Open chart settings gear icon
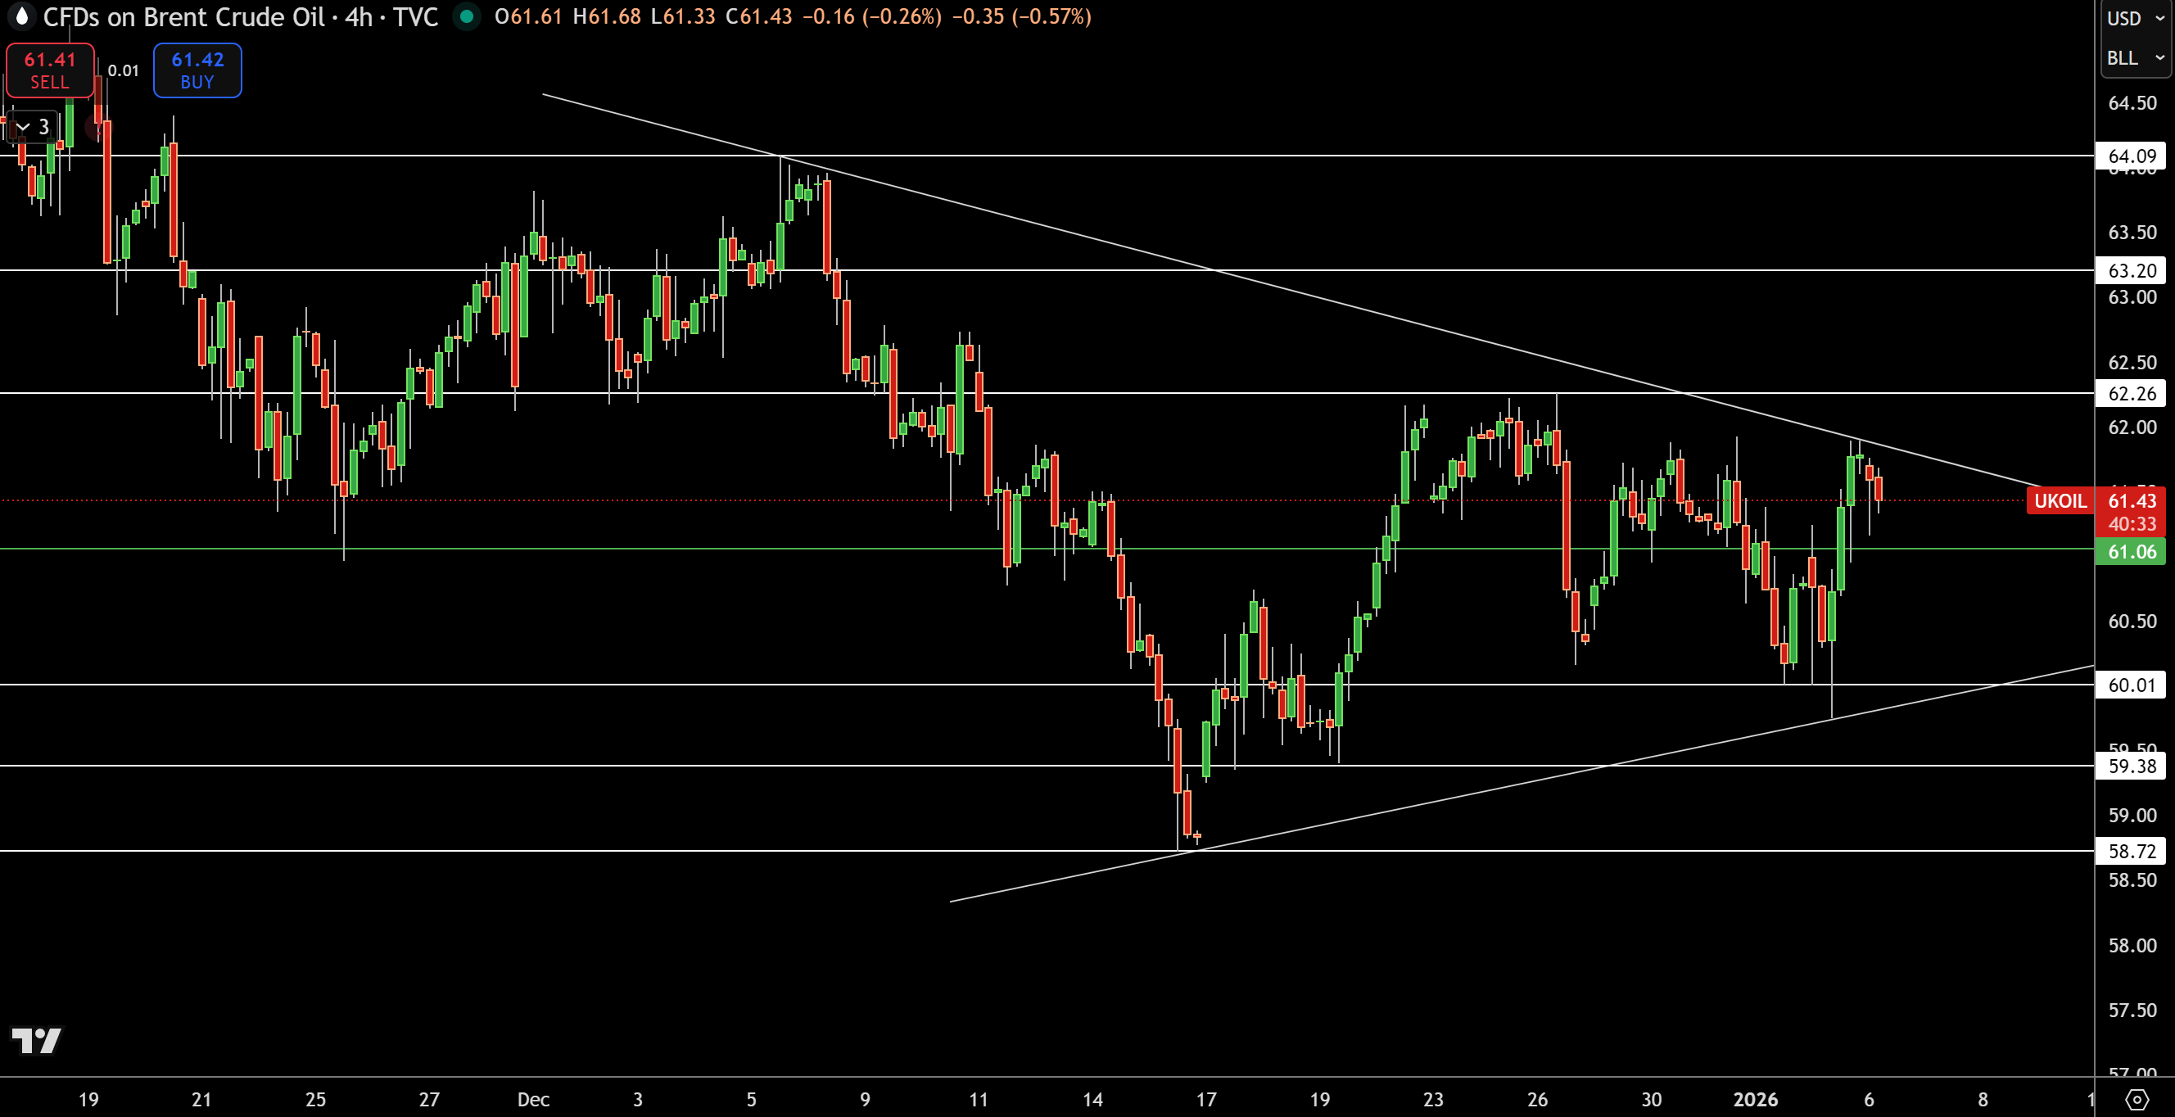 tap(2137, 1099)
